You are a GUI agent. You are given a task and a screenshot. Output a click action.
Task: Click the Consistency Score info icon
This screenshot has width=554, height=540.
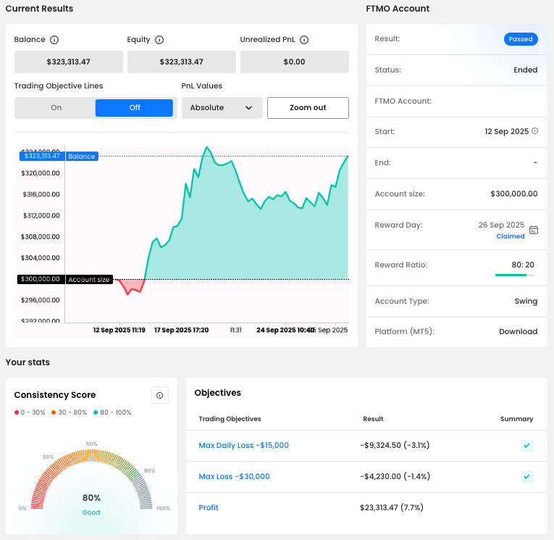[x=160, y=395]
